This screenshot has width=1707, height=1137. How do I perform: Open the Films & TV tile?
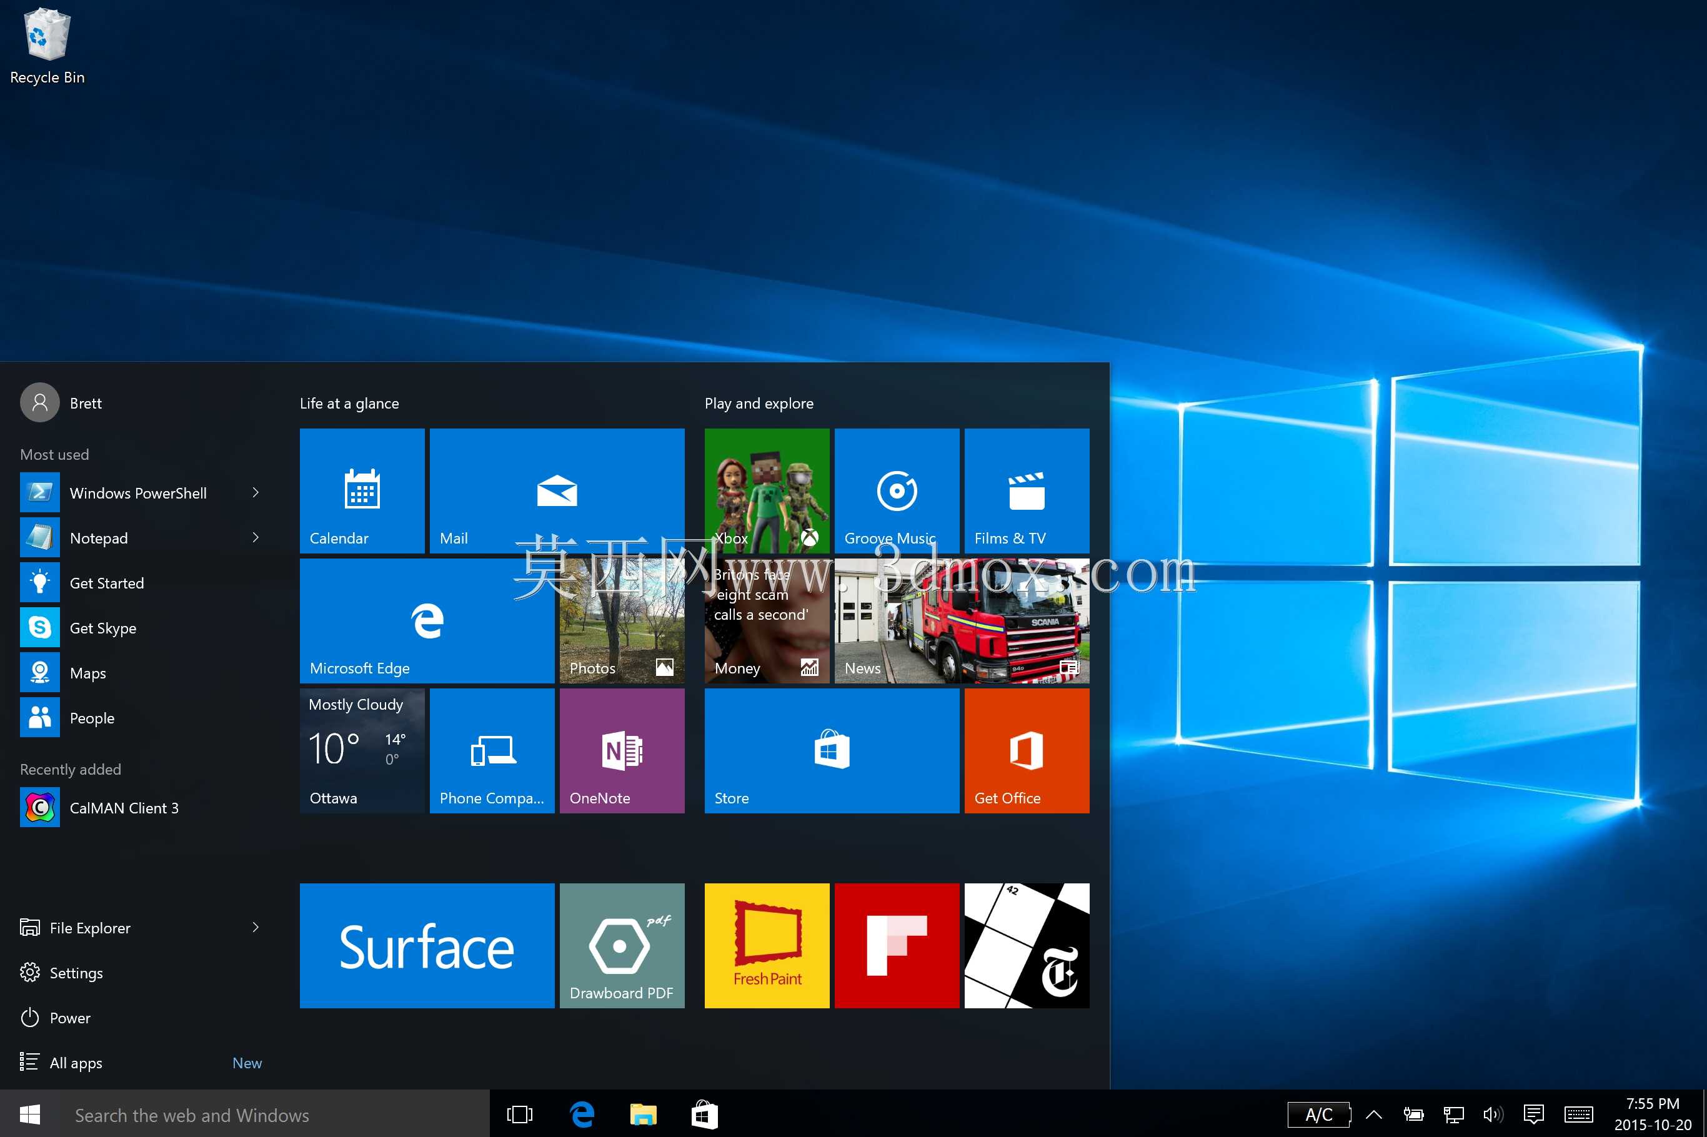click(1027, 491)
